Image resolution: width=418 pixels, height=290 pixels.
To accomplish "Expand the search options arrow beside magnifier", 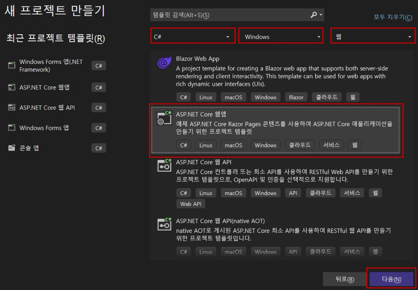I will pyautogui.click(x=321, y=15).
